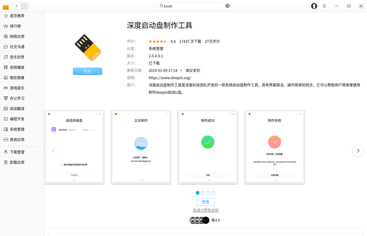
Task: Show previous screenshots with left chevron
Action: (53, 151)
